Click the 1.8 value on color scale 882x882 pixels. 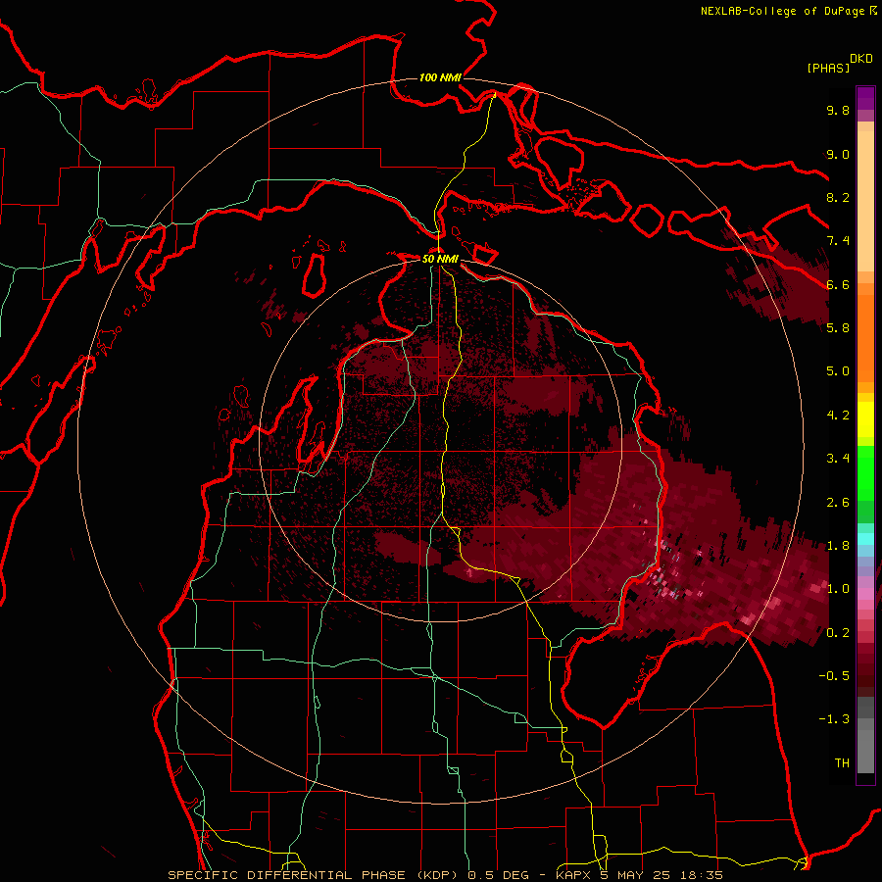838,545
